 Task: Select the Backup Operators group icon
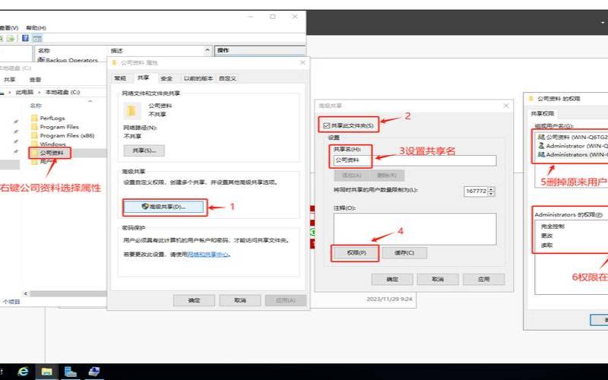click(x=41, y=60)
